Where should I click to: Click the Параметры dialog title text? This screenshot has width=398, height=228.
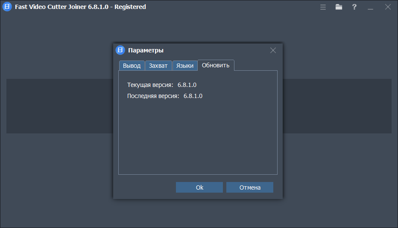point(146,50)
